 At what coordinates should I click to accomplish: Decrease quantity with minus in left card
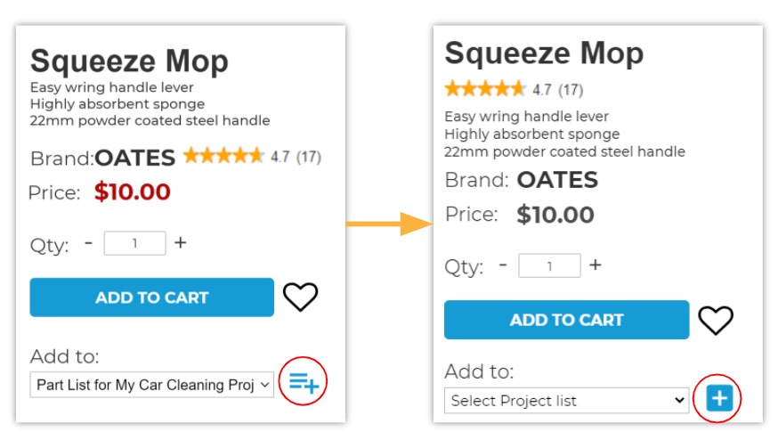(x=89, y=243)
